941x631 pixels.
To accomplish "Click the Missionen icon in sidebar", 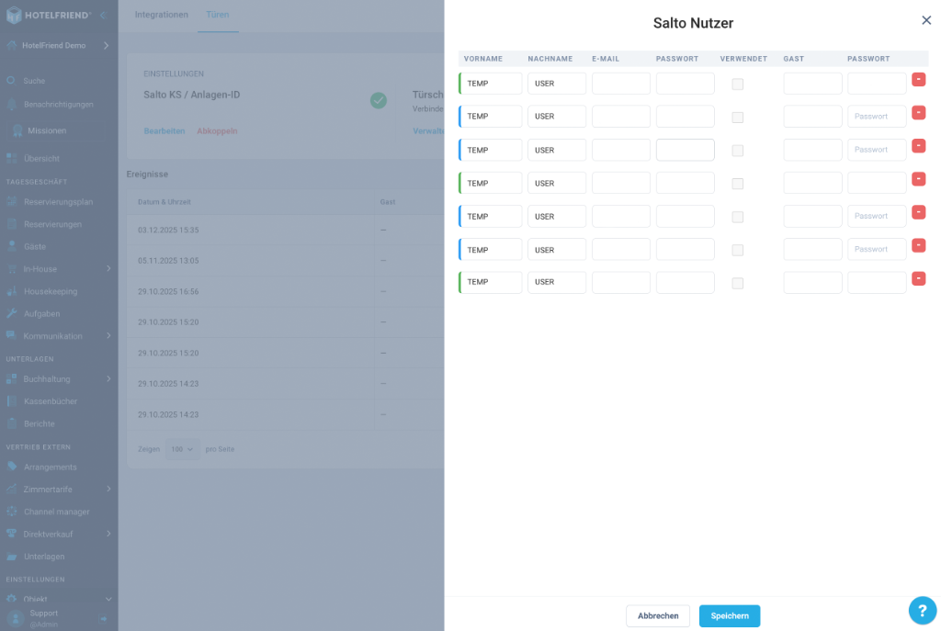I will [17, 130].
